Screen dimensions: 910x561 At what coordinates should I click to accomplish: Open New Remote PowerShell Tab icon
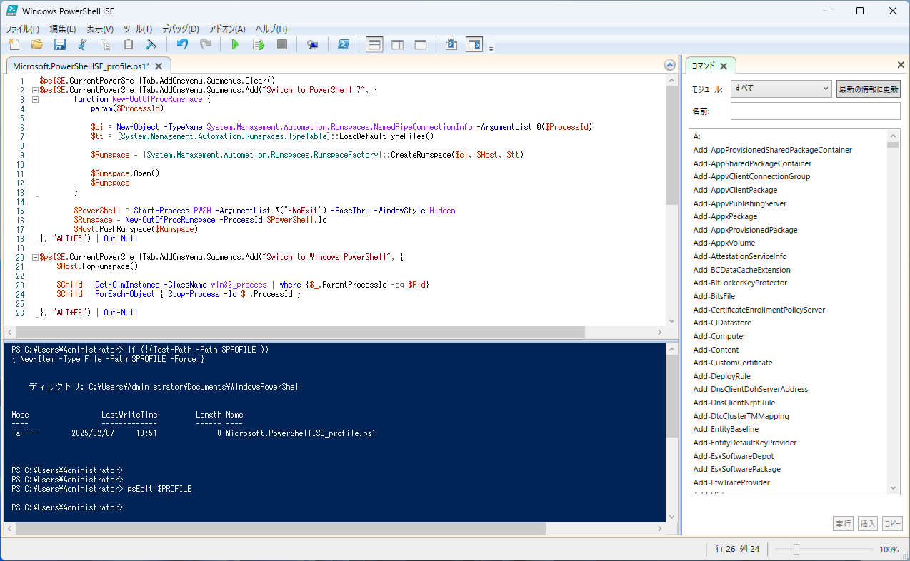click(x=312, y=45)
